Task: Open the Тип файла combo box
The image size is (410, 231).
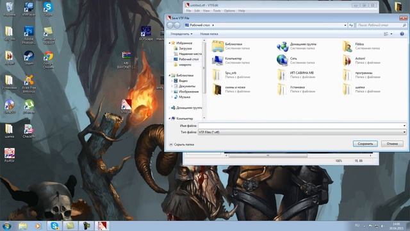Action: [302, 132]
